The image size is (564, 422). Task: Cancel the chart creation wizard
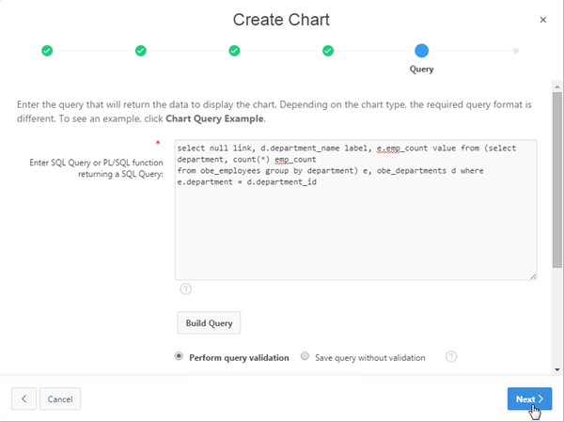(x=60, y=399)
